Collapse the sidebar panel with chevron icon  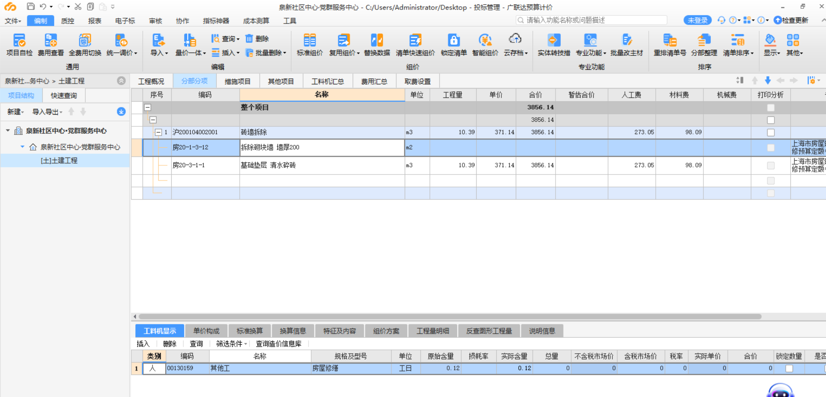(x=121, y=81)
